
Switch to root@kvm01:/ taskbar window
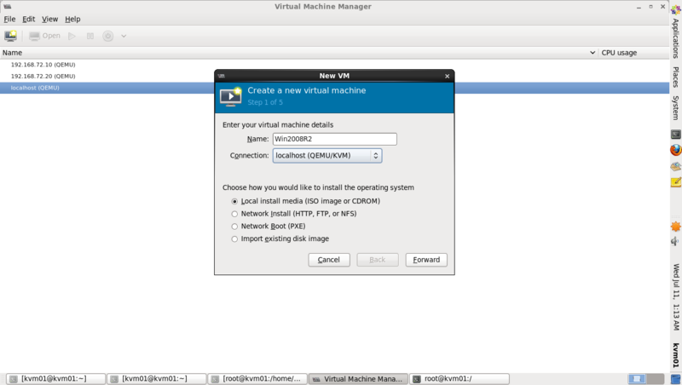(459, 379)
